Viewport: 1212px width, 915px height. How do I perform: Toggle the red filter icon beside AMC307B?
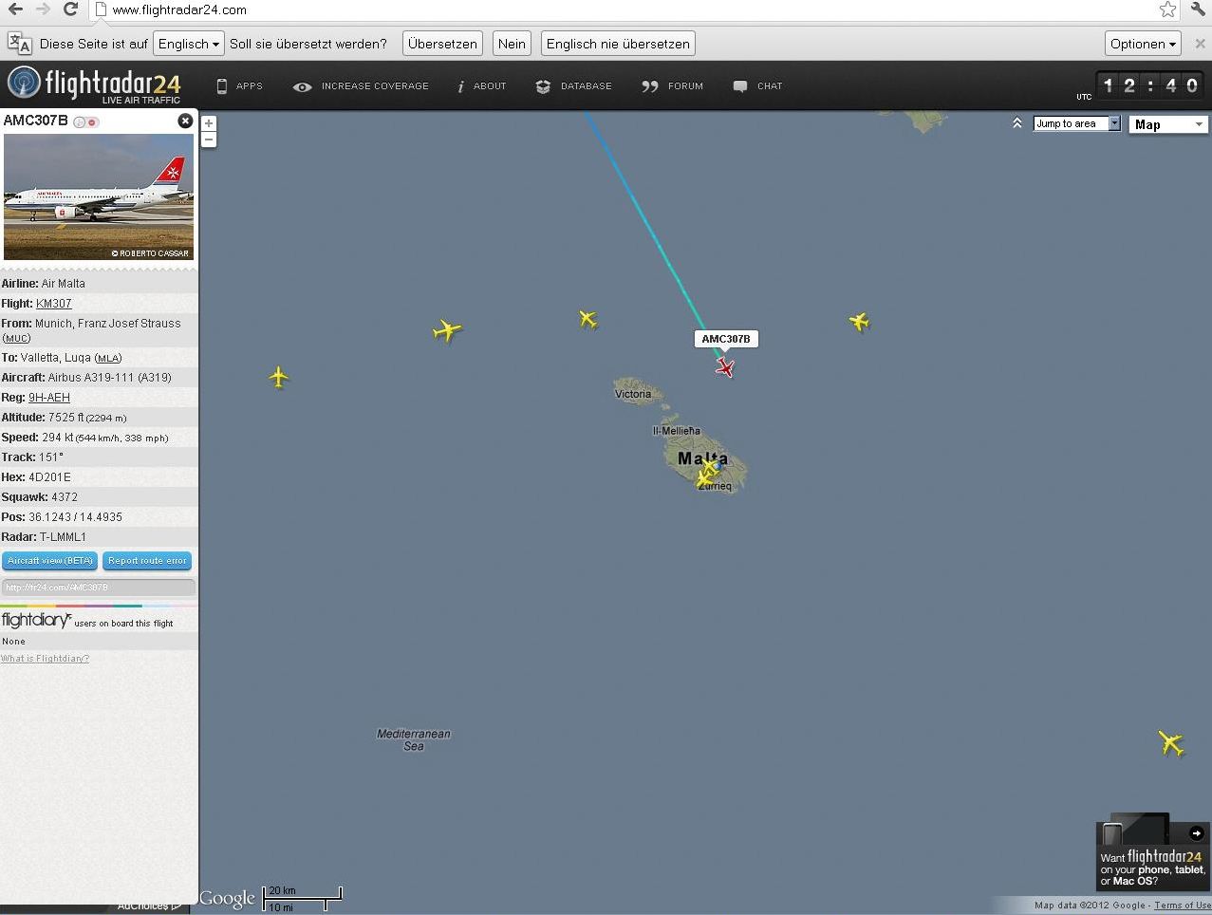coord(93,122)
